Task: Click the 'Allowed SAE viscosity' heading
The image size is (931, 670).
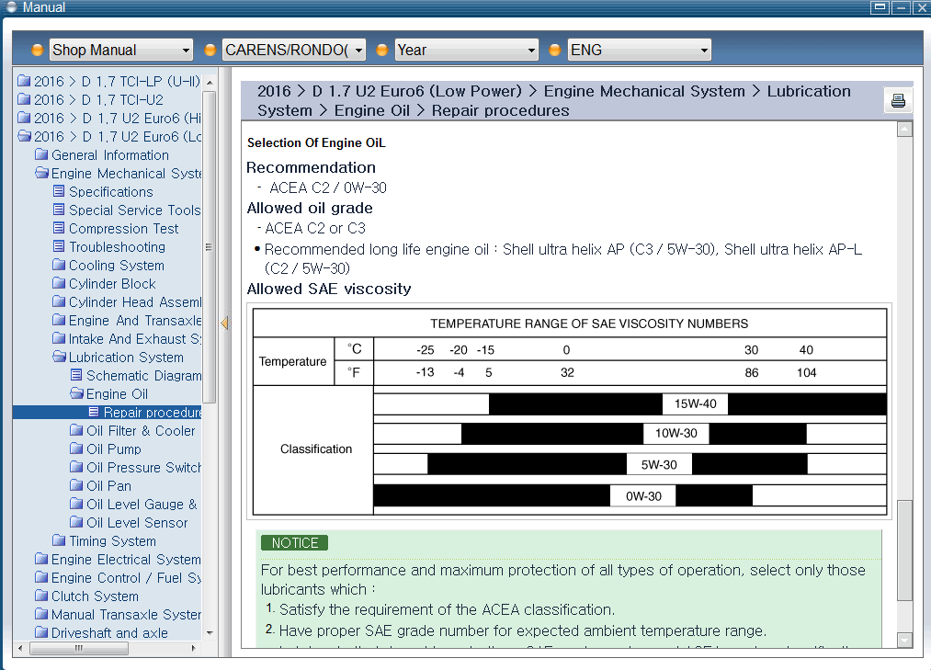Action: click(x=329, y=289)
